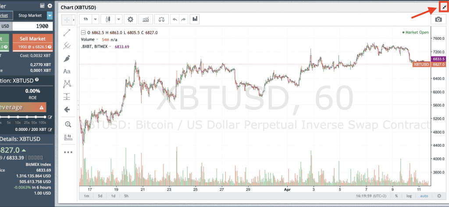Click the zoom in magnifier tool
The width and height of the screenshot is (449, 207).
tap(67, 124)
